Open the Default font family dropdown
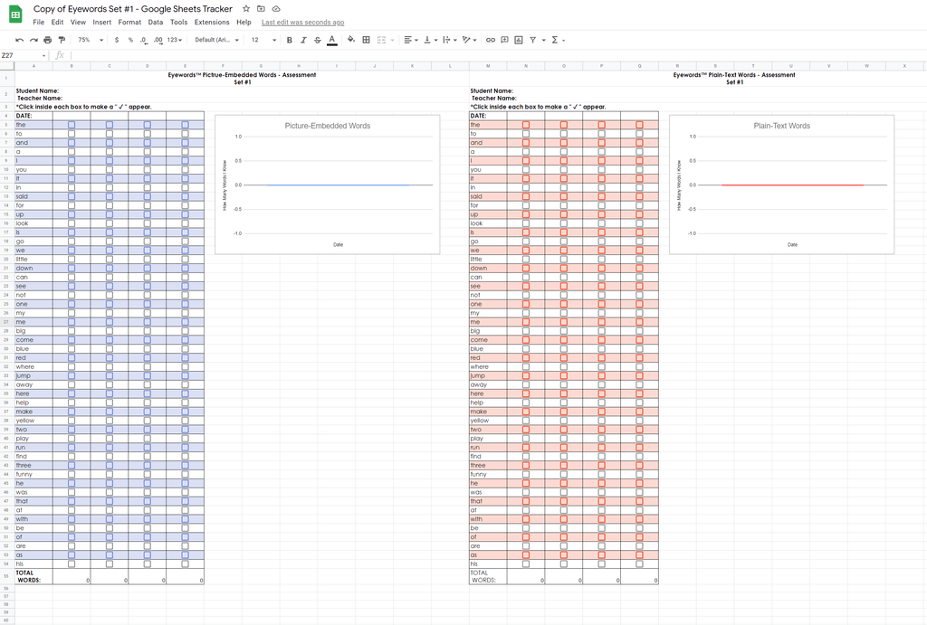Screen dimensions: 927x625 coord(217,40)
